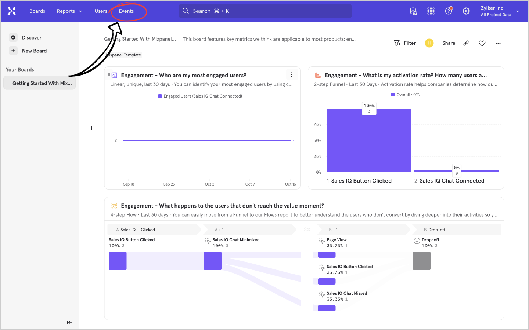
Task: Open the data management icon
Action: tap(413, 11)
